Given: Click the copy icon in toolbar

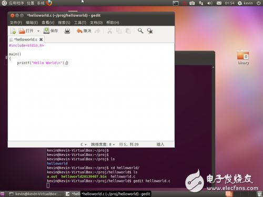Looking at the screenshot, I should pyautogui.click(x=119, y=31).
